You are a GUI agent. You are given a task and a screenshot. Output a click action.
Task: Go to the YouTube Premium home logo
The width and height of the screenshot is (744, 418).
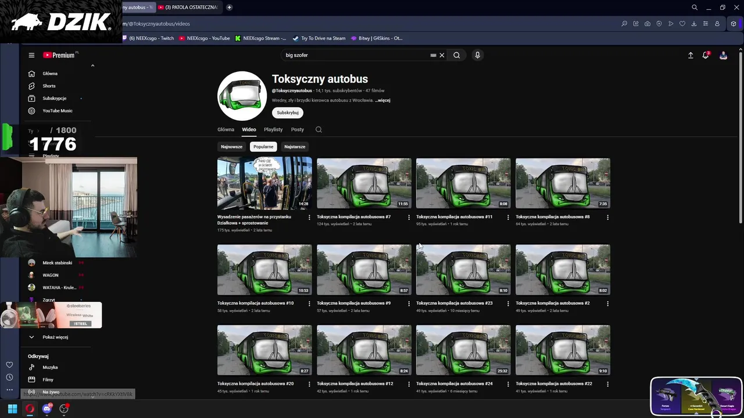click(x=59, y=55)
